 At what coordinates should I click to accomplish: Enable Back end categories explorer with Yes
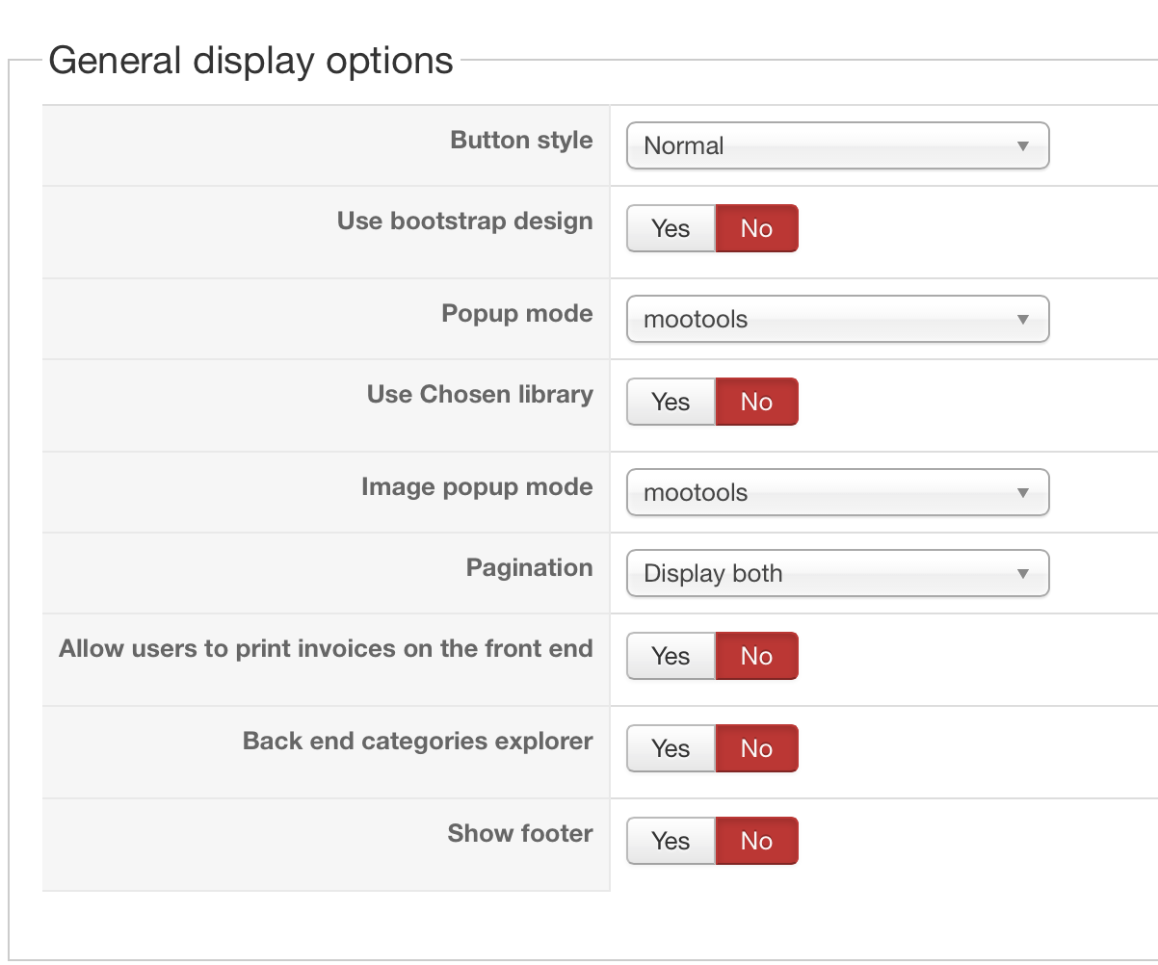click(x=671, y=748)
